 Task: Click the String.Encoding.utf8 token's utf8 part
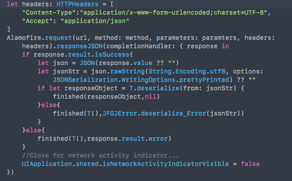click(218, 71)
